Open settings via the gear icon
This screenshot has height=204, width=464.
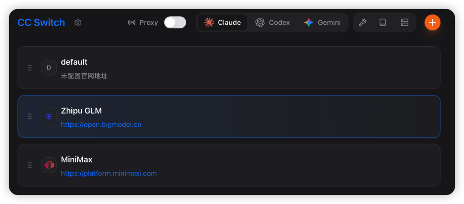78,23
